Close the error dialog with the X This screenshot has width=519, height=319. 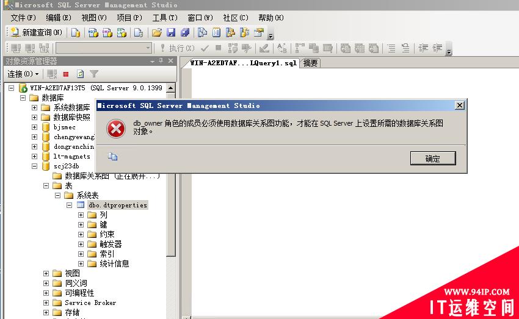point(459,106)
